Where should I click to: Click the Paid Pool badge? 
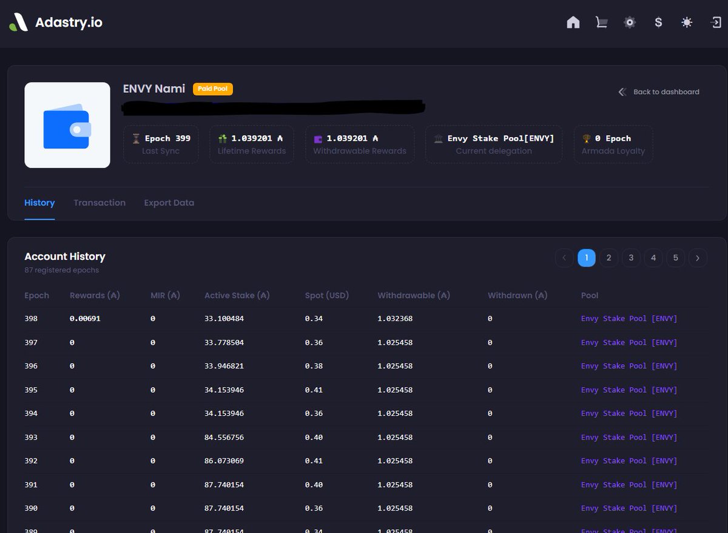[x=213, y=89]
